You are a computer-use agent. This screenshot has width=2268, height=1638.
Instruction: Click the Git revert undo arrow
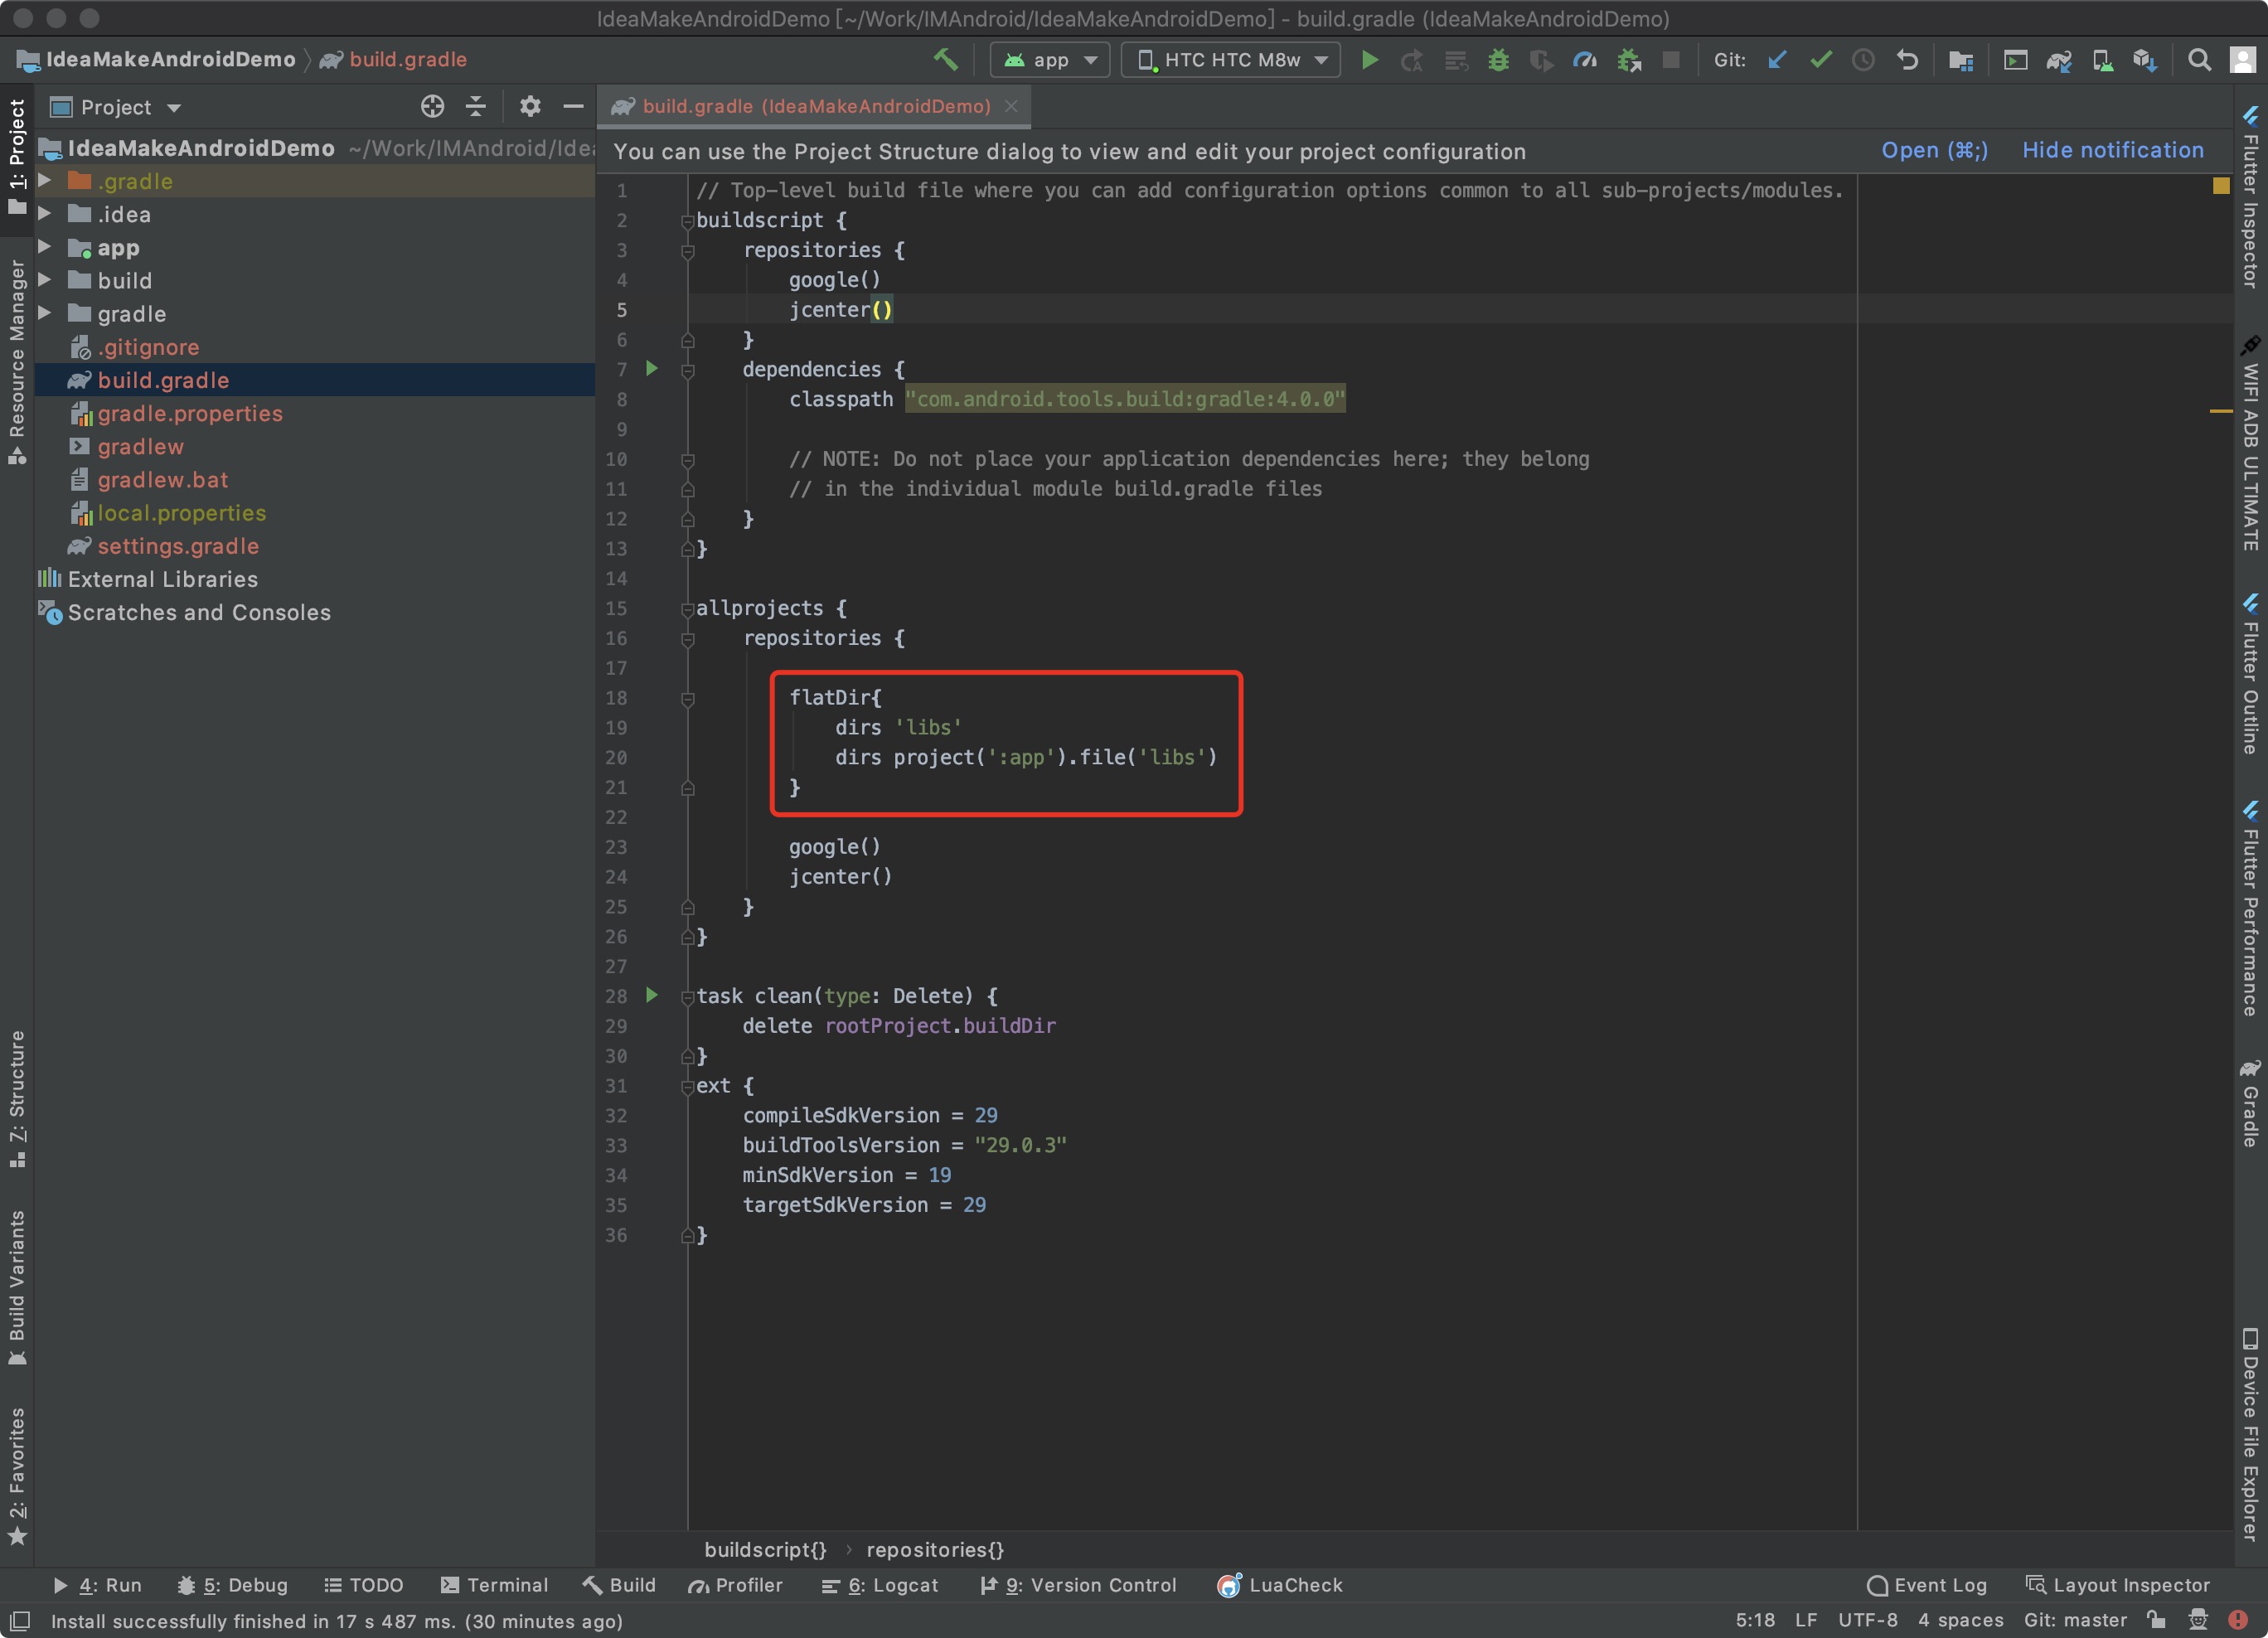[1907, 60]
